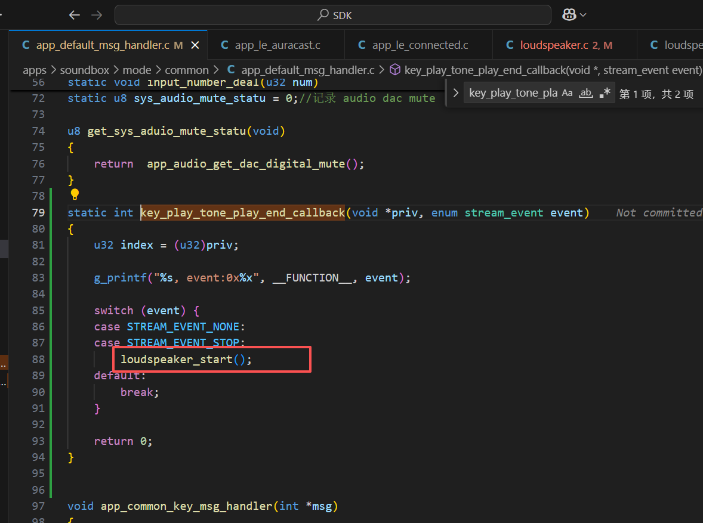Click the lightbulb code action icon

point(75,194)
